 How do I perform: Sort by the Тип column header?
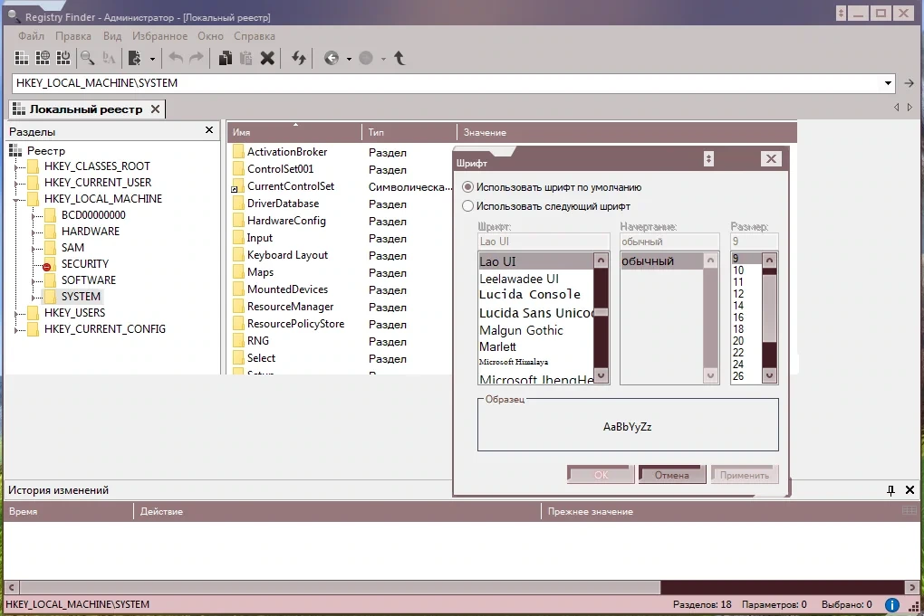click(x=409, y=132)
